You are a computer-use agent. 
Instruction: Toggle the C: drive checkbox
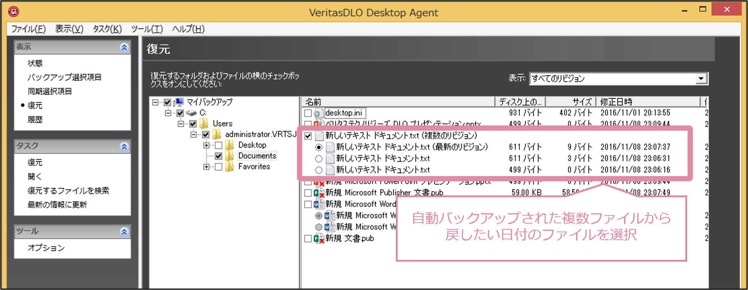pos(180,113)
